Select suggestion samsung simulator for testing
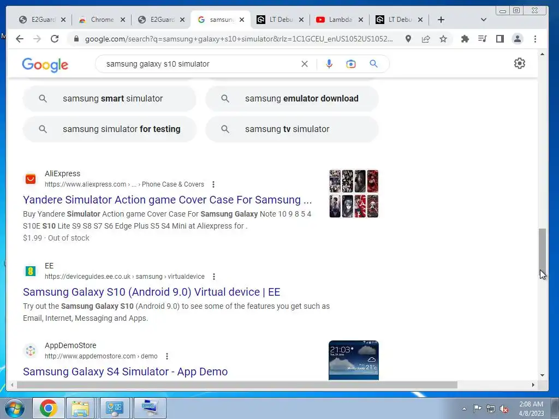The height and width of the screenshot is (419, 559). click(109, 129)
